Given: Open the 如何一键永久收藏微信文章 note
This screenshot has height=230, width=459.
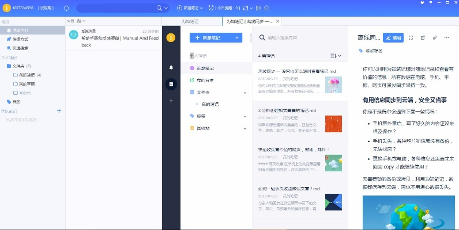Looking at the screenshot, I should point(300,199).
